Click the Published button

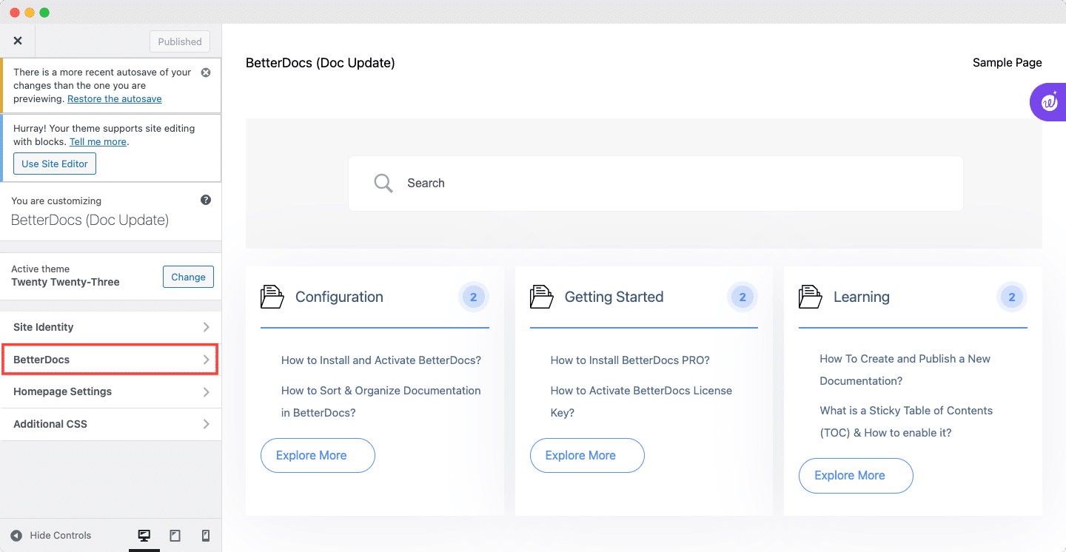click(x=180, y=41)
